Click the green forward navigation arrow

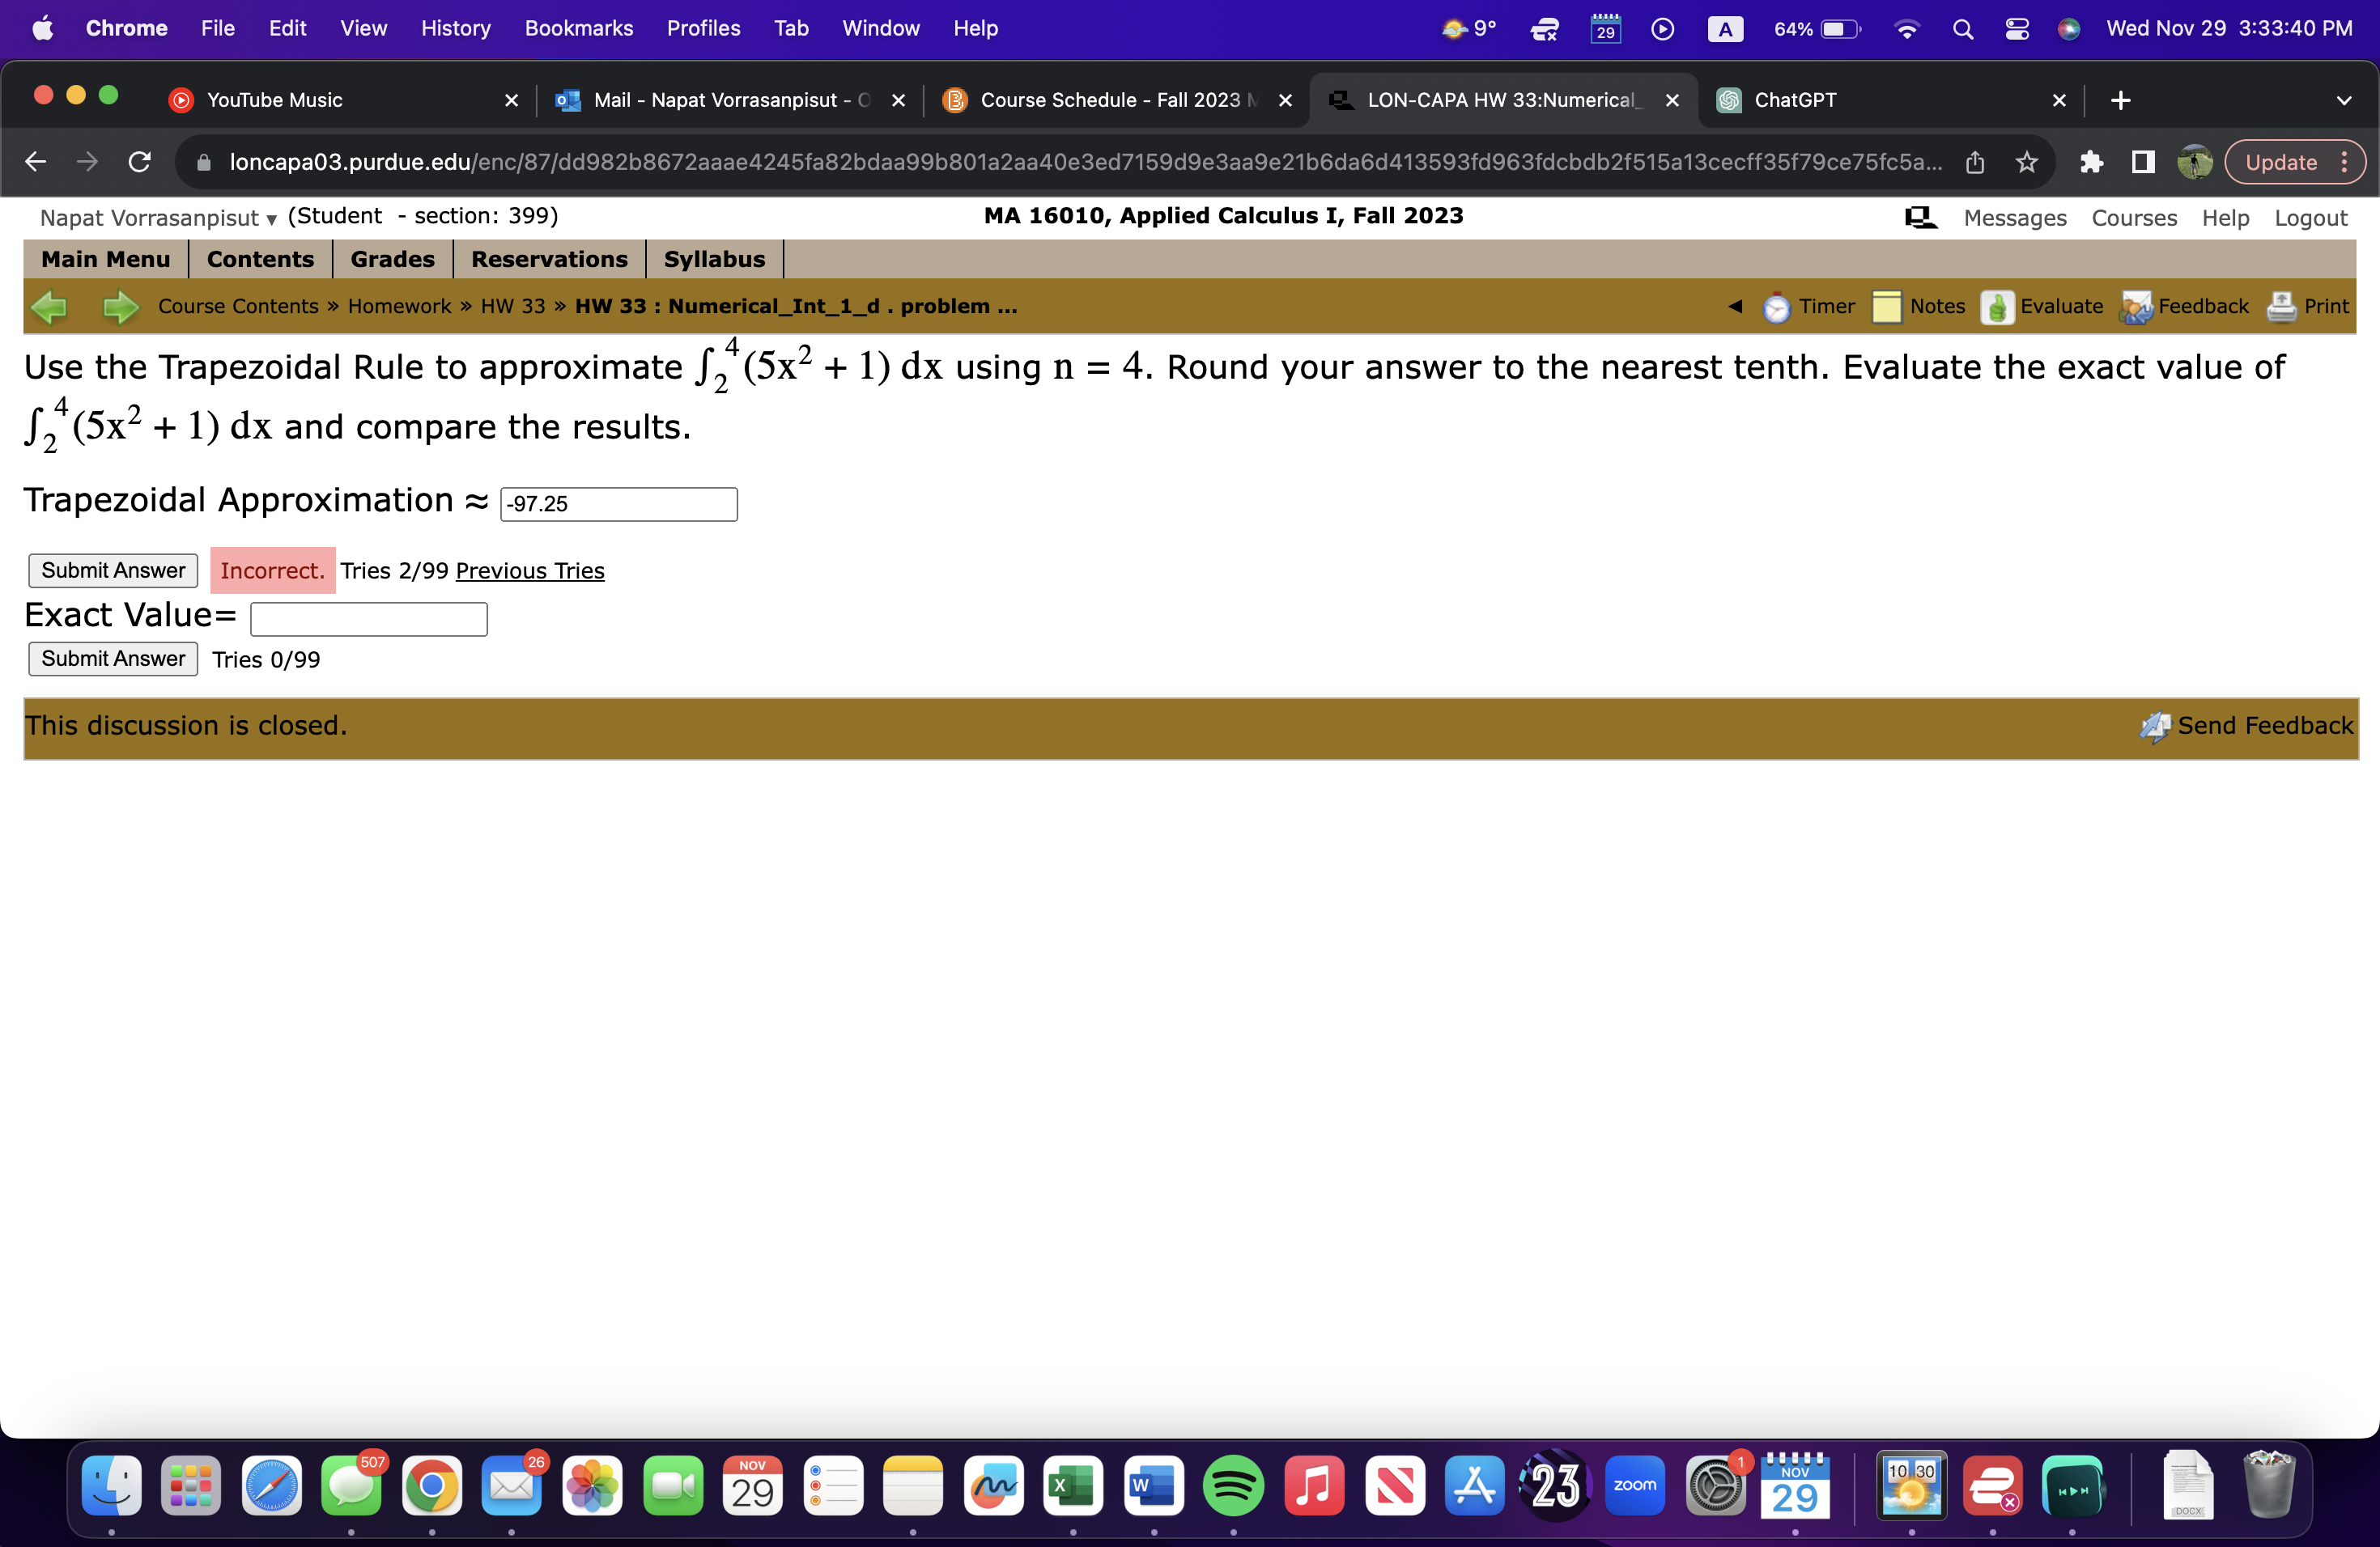tap(119, 307)
